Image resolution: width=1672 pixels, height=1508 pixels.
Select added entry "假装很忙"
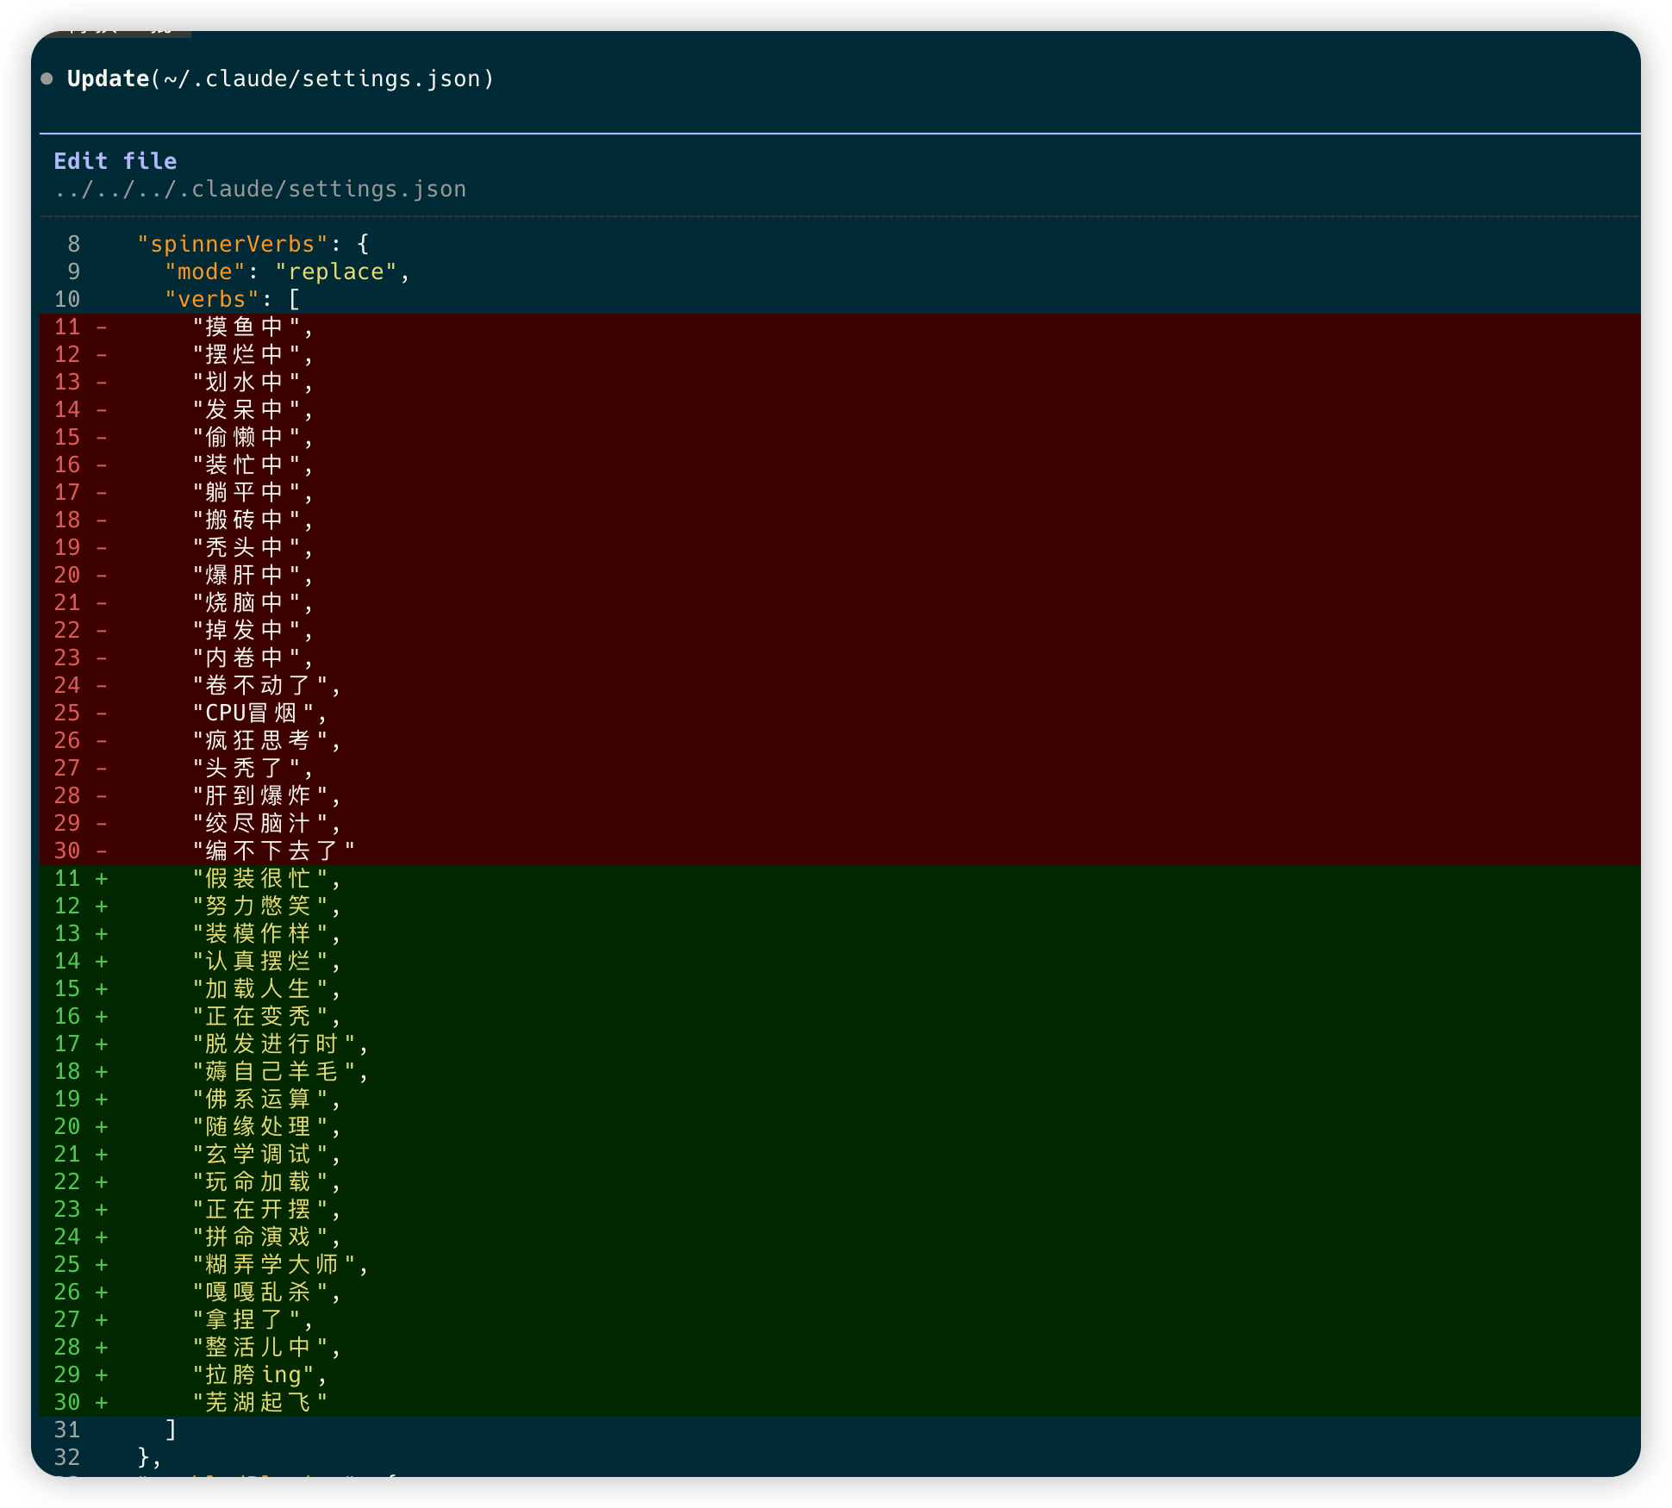point(260,878)
